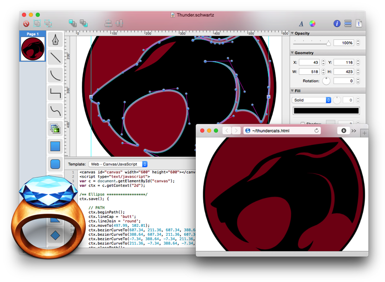385x282 pixels.
Task: Select the stepped angular line tool
Action: click(55, 93)
